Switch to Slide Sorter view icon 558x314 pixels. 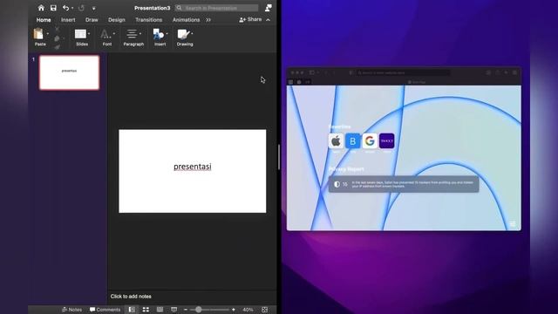146,310
